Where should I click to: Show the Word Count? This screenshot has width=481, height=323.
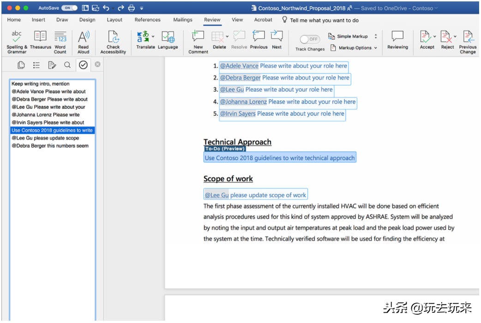(x=60, y=41)
